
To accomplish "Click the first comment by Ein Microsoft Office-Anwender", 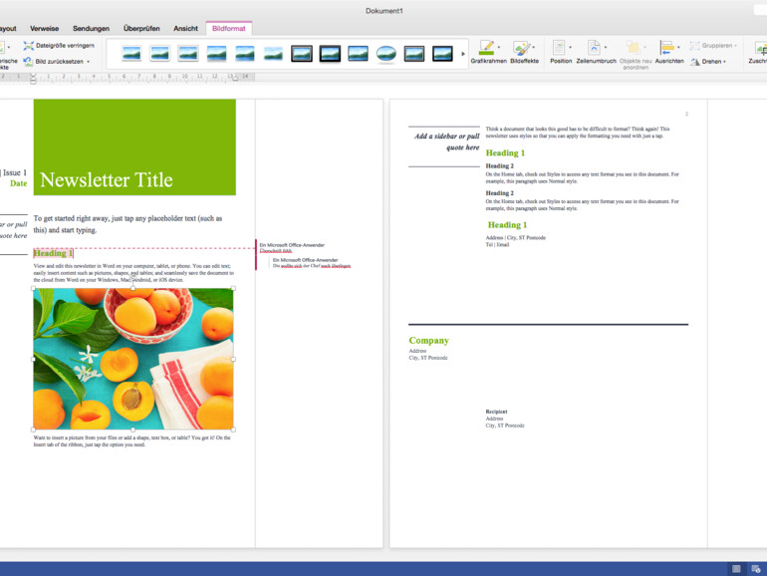I will (x=292, y=247).
